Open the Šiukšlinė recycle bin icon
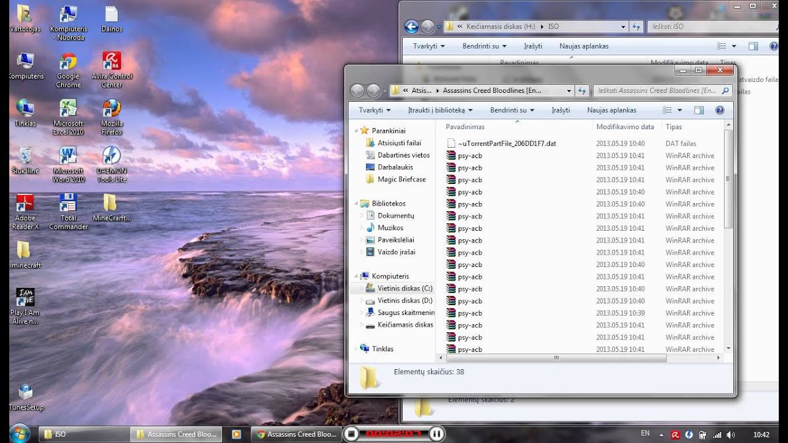 (x=25, y=160)
